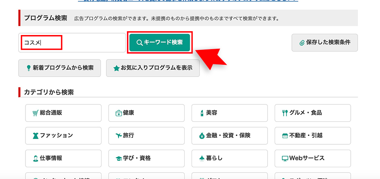Select the airplane icon for 旅行
Image resolution: width=380 pixels, height=179 pixels.
click(119, 136)
